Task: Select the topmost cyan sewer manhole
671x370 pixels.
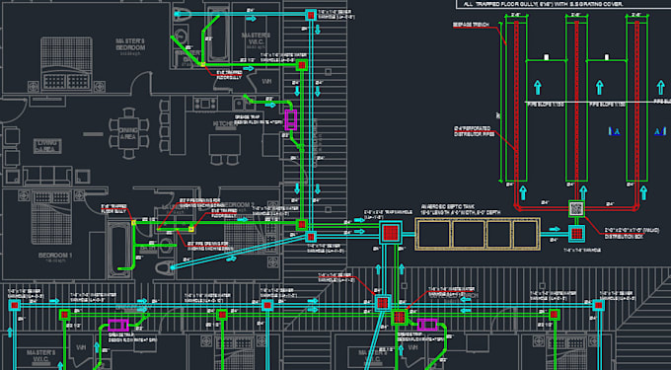Action: click(x=311, y=15)
